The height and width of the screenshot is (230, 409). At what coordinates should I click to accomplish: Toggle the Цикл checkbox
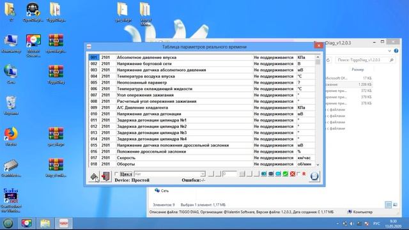(x=116, y=174)
